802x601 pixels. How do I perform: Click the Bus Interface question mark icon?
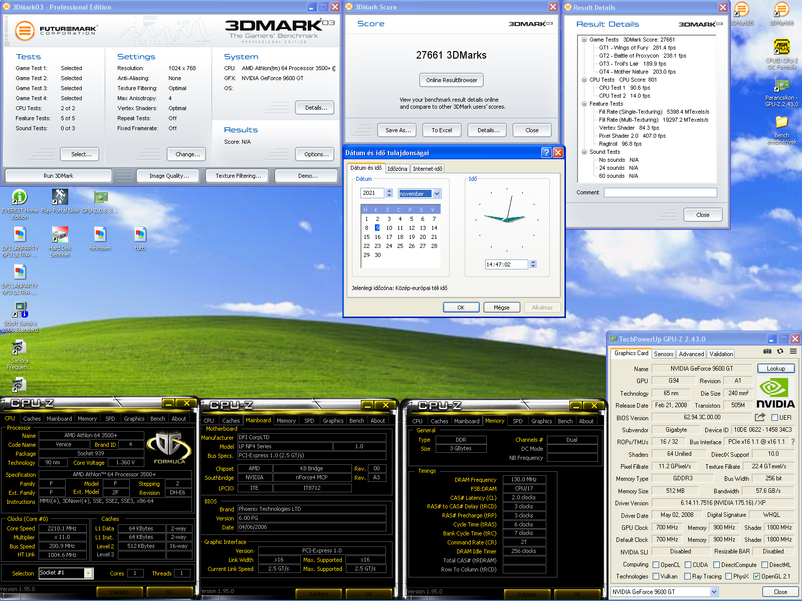click(x=793, y=442)
